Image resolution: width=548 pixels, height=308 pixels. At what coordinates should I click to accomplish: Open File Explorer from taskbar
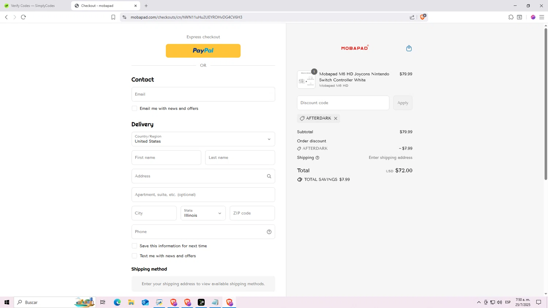coord(131,302)
